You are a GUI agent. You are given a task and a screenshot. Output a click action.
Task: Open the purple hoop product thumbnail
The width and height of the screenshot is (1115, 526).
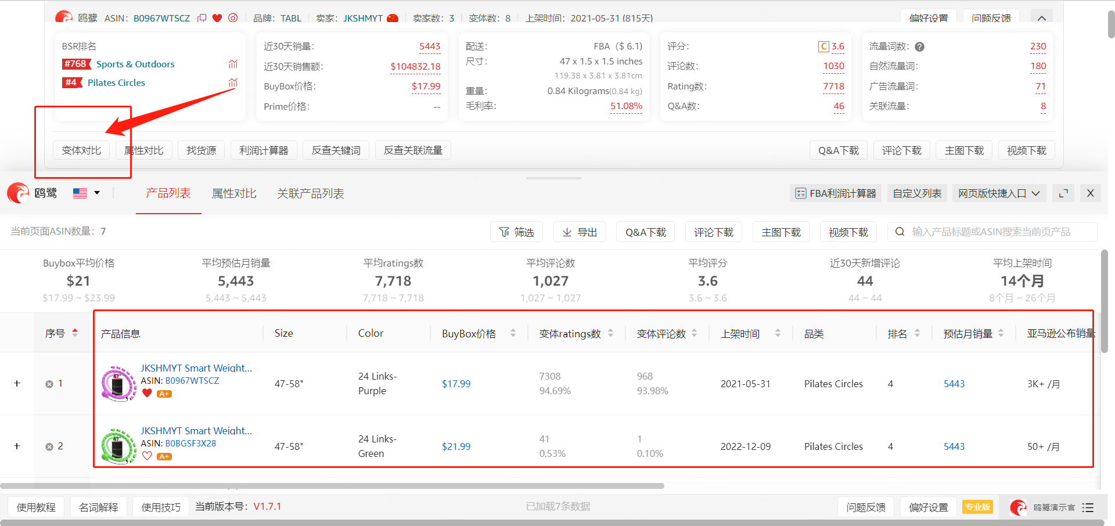[x=118, y=383]
